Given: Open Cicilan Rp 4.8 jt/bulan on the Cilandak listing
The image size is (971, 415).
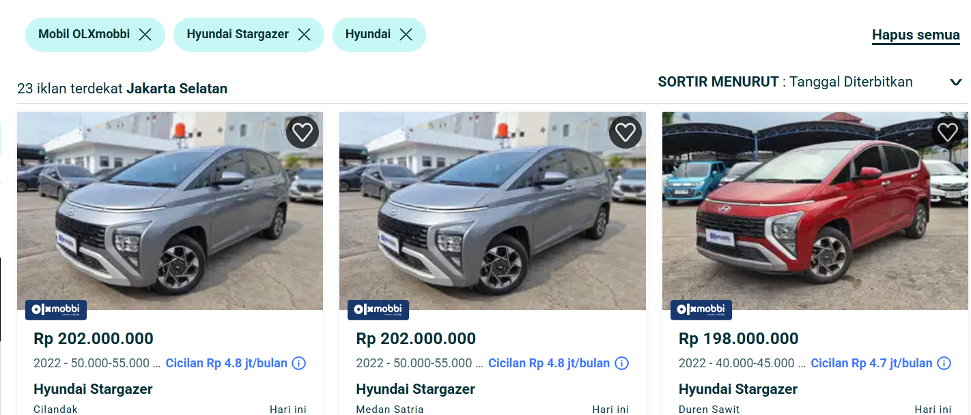Looking at the screenshot, I should pos(226,363).
